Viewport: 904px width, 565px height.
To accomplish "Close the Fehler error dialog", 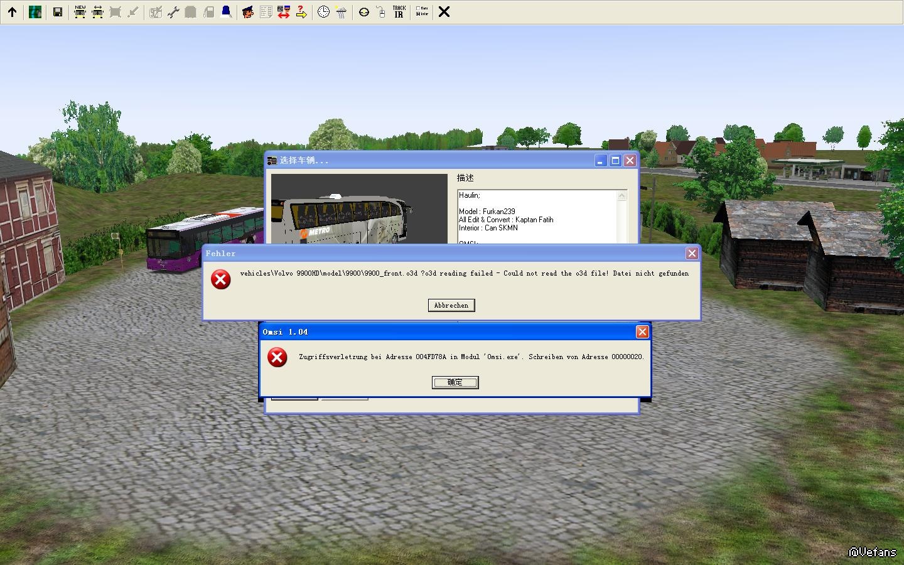I will pos(692,253).
